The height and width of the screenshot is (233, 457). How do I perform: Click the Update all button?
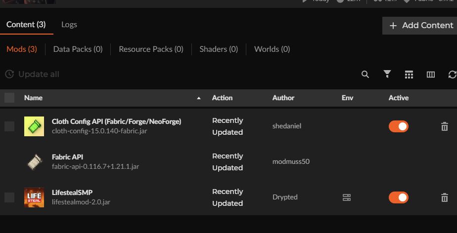coord(32,75)
